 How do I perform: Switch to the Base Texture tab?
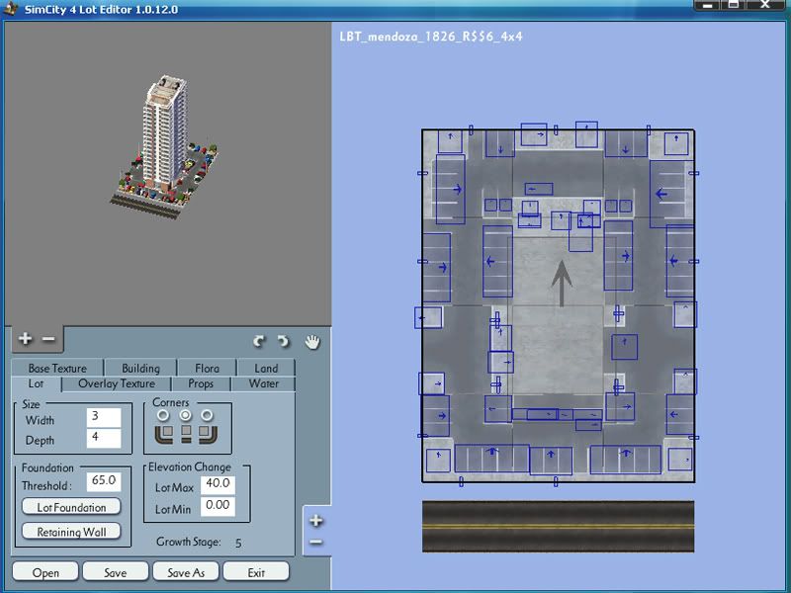(x=57, y=368)
